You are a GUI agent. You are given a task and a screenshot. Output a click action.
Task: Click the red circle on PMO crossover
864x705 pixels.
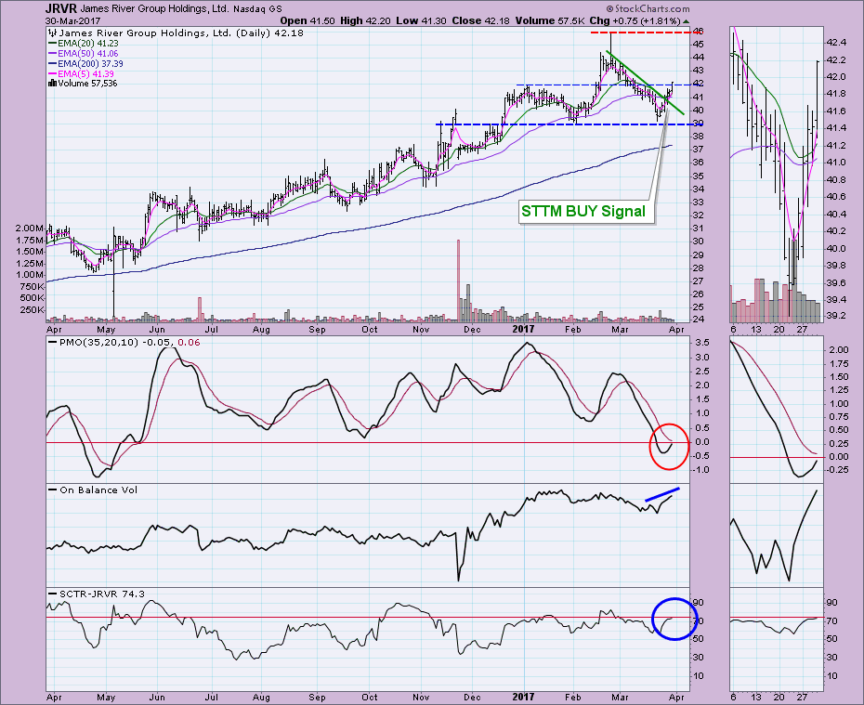click(669, 443)
